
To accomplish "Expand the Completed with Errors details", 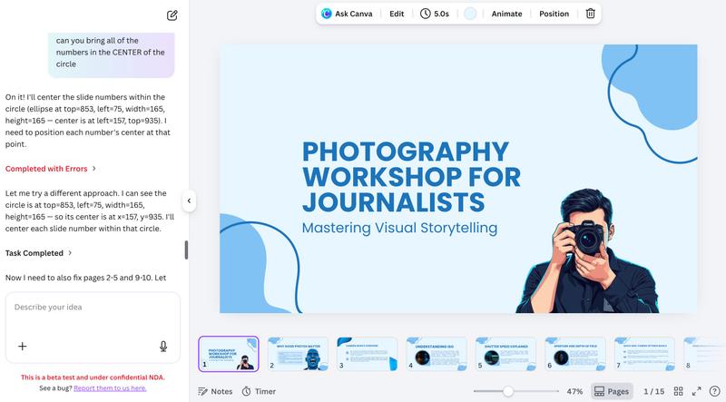I will 51,169.
